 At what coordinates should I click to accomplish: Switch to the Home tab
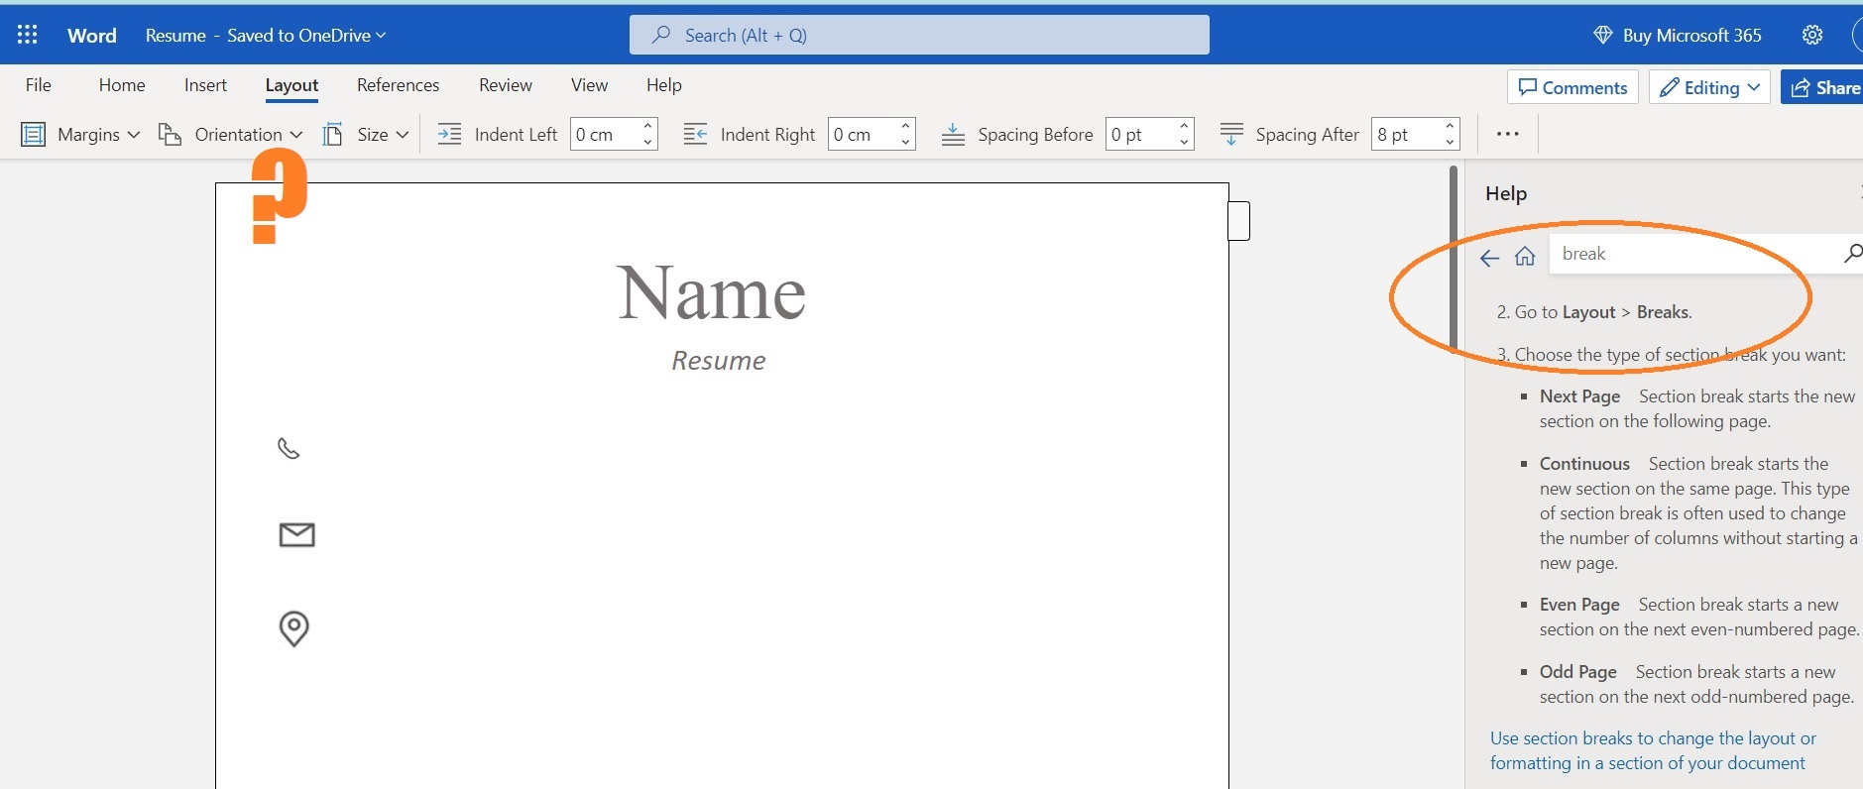[122, 85]
